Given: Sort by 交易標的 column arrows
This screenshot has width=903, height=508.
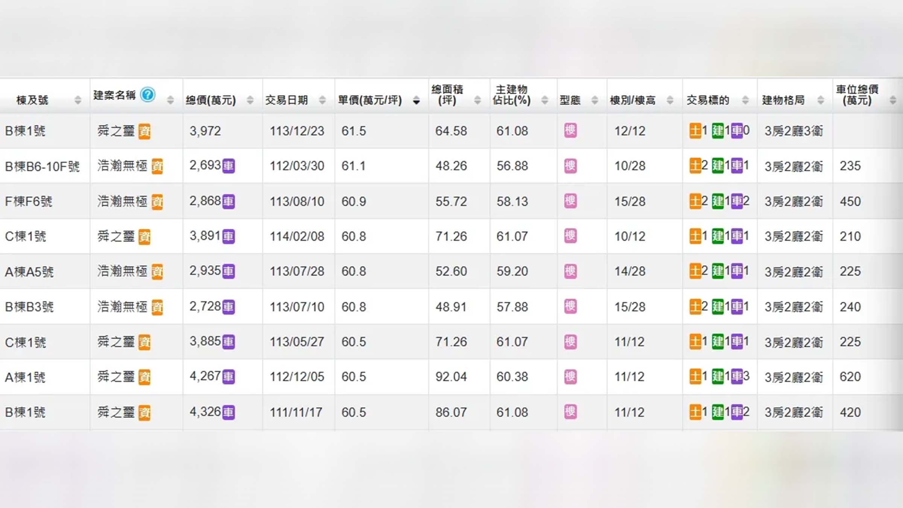Looking at the screenshot, I should 745,100.
